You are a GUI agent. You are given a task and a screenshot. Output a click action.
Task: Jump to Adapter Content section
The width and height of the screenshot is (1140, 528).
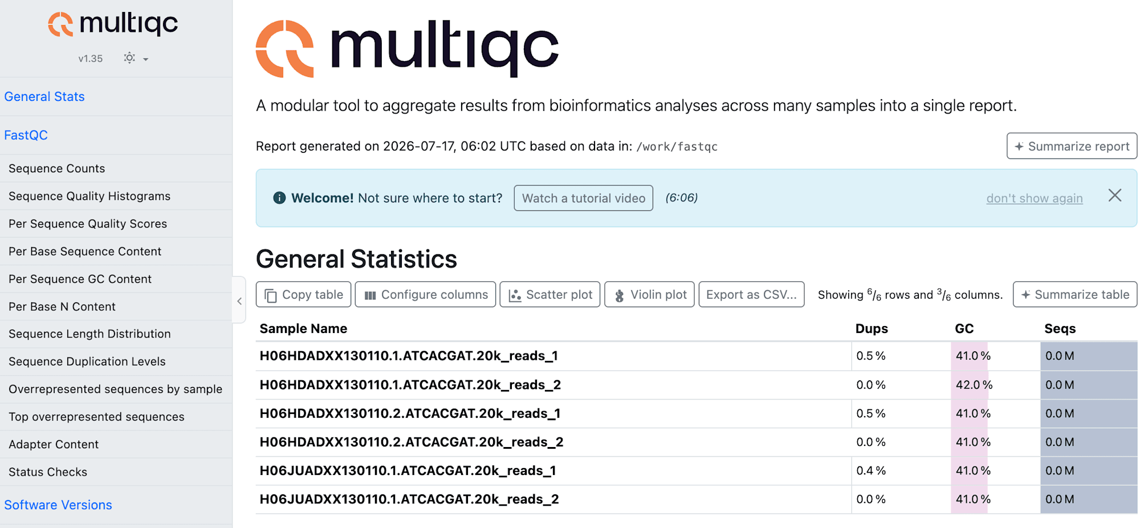(54, 444)
